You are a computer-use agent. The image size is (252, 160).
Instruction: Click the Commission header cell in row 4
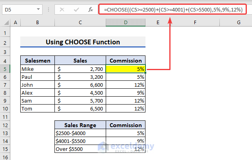coord(126,61)
